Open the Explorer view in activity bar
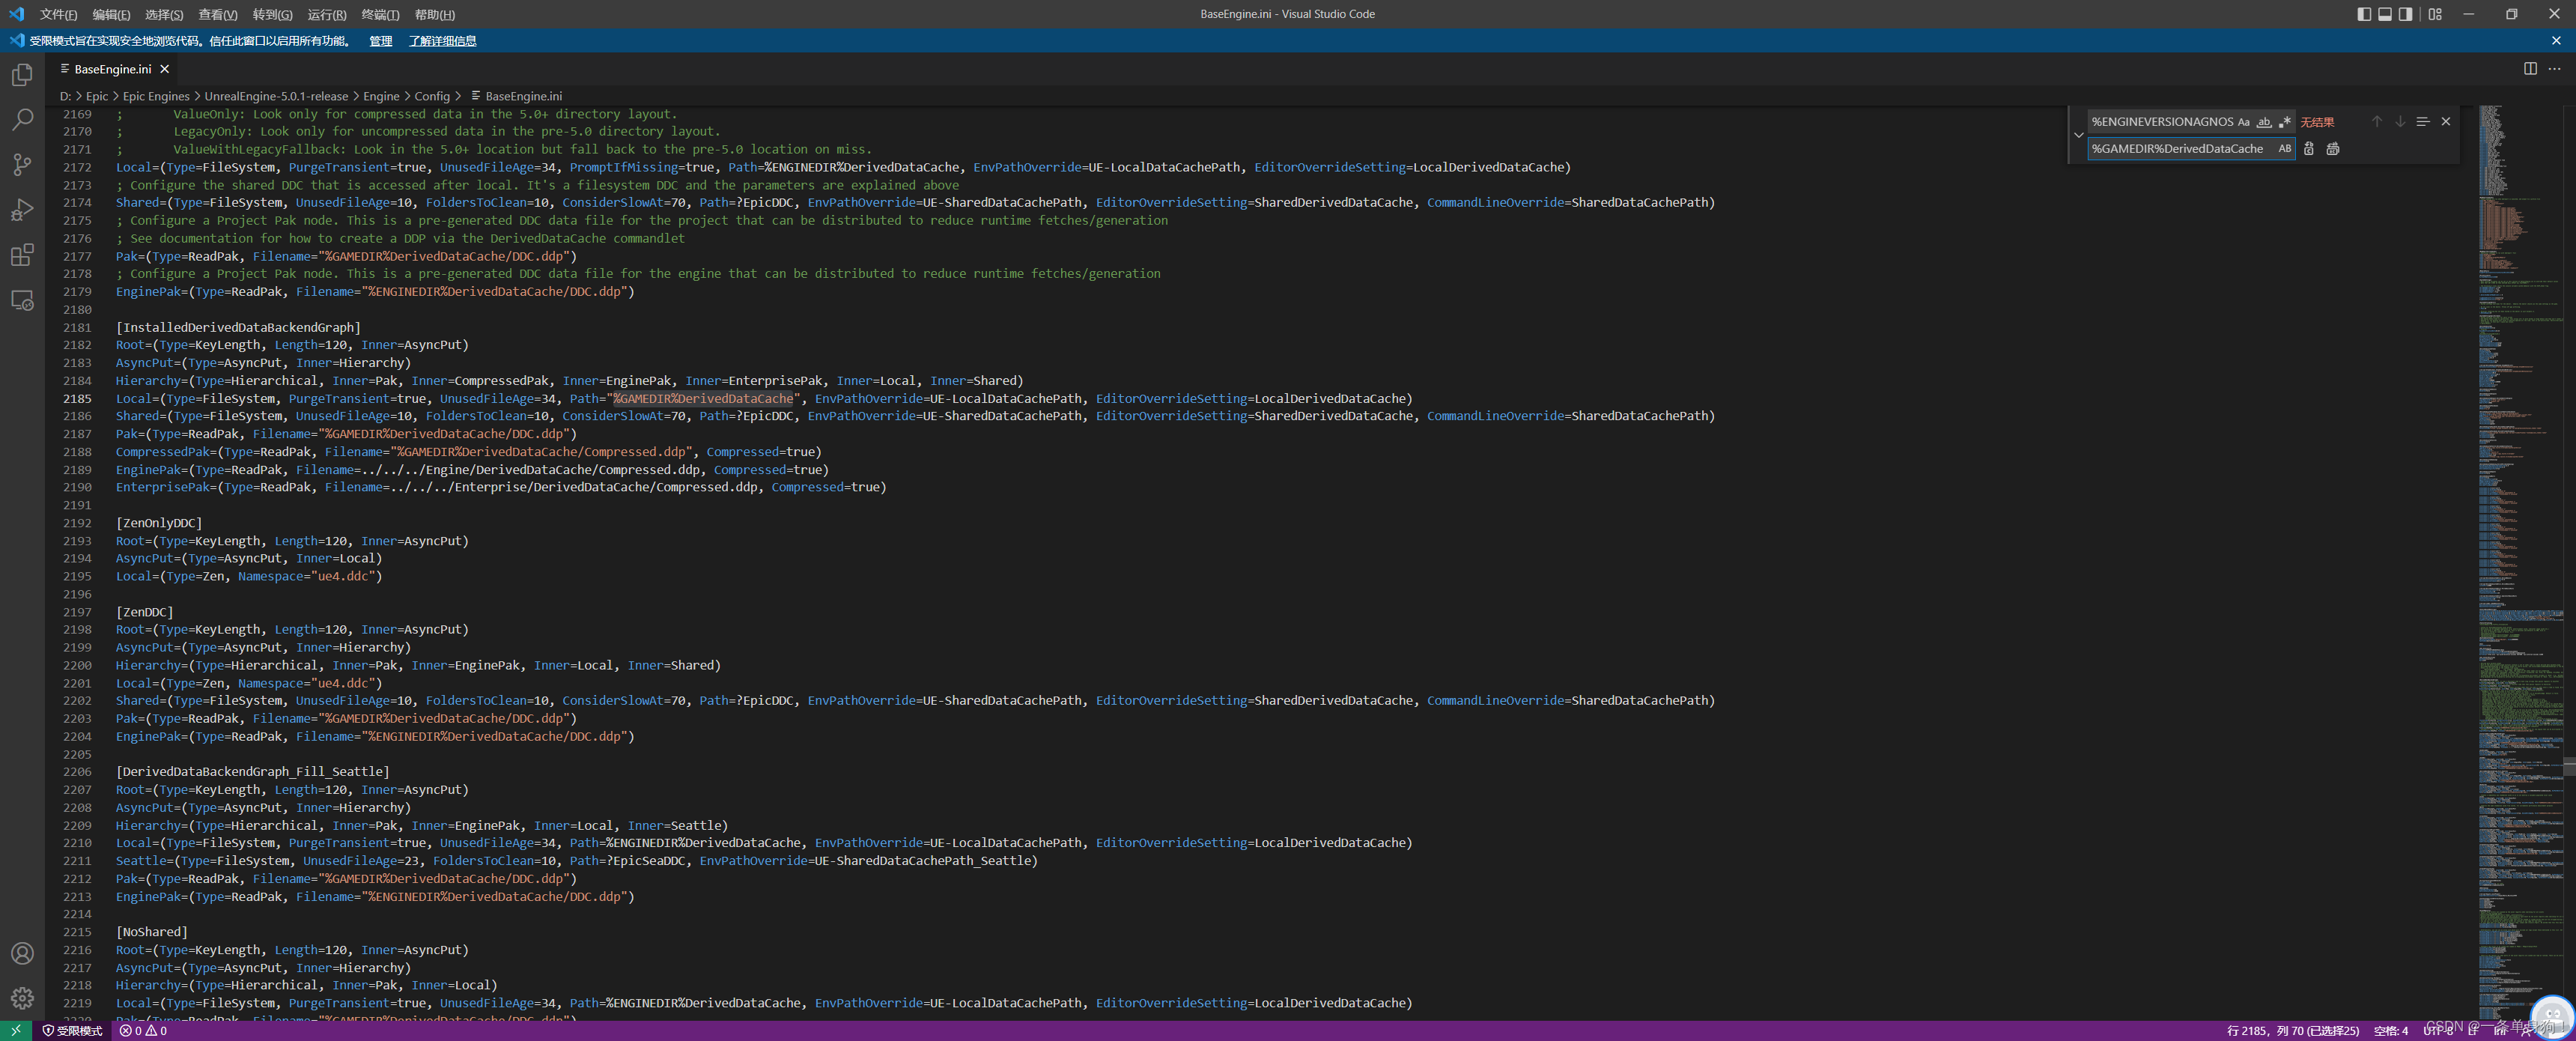This screenshot has height=1041, width=2576. 22,75
